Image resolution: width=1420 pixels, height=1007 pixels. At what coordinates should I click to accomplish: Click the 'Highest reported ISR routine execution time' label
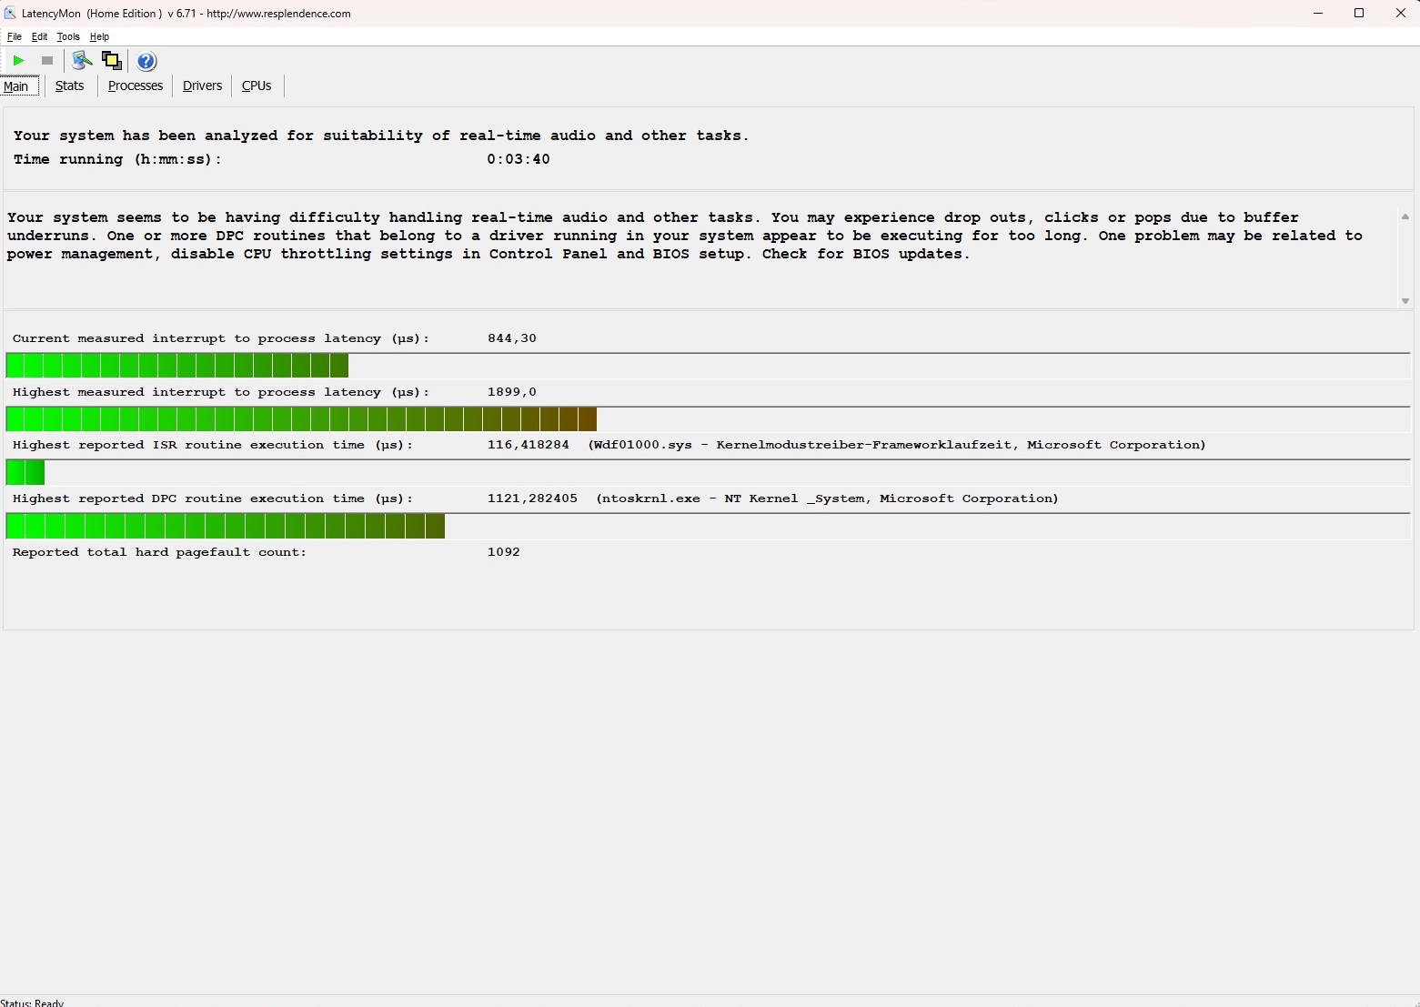click(x=213, y=445)
